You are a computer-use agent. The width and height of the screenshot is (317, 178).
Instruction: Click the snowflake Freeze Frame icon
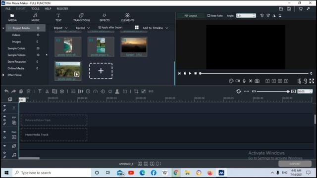62,91
